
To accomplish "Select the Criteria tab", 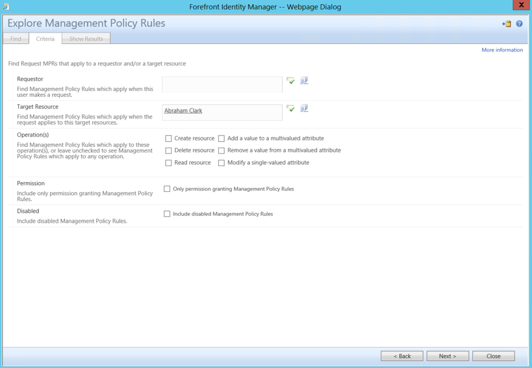I will (x=45, y=39).
